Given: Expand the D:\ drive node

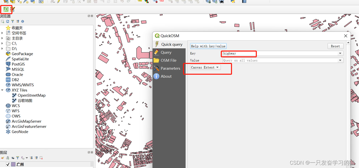Looking at the screenshot, I should 2,49.
